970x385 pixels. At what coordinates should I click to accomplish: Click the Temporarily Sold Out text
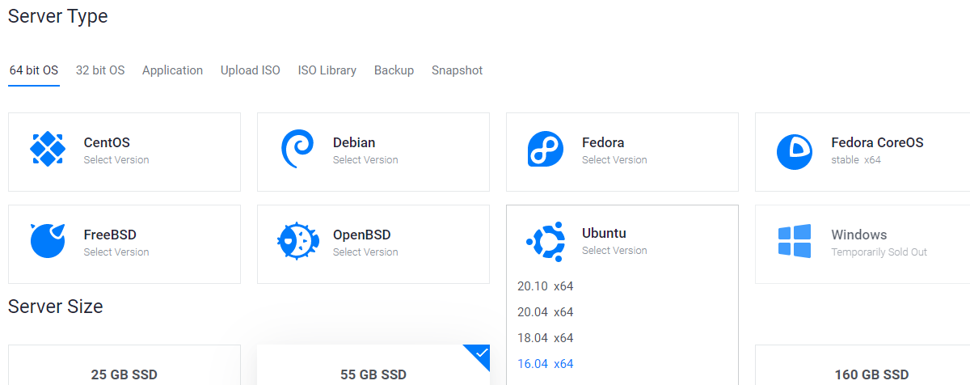pyautogui.click(x=879, y=252)
